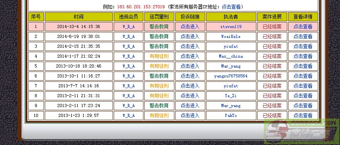Open executor Mas__china profile link

(x=231, y=56)
